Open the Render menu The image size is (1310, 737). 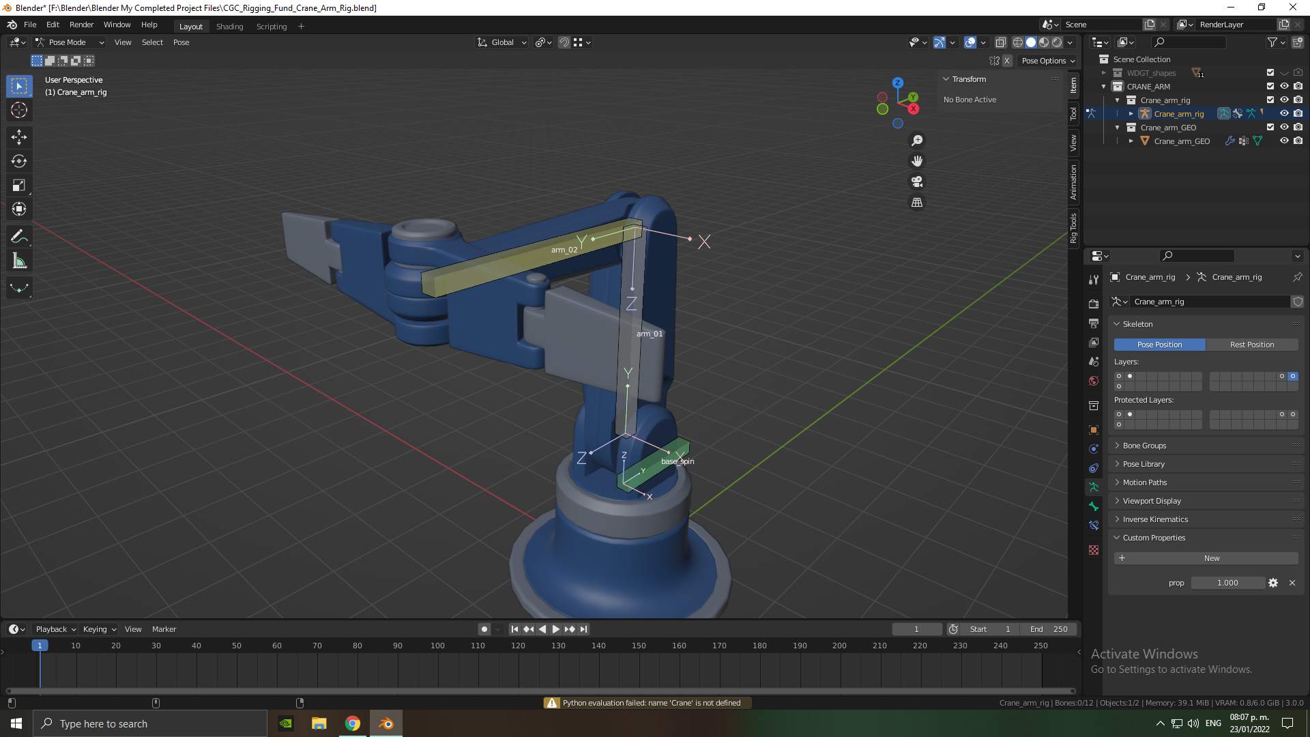pyautogui.click(x=81, y=25)
